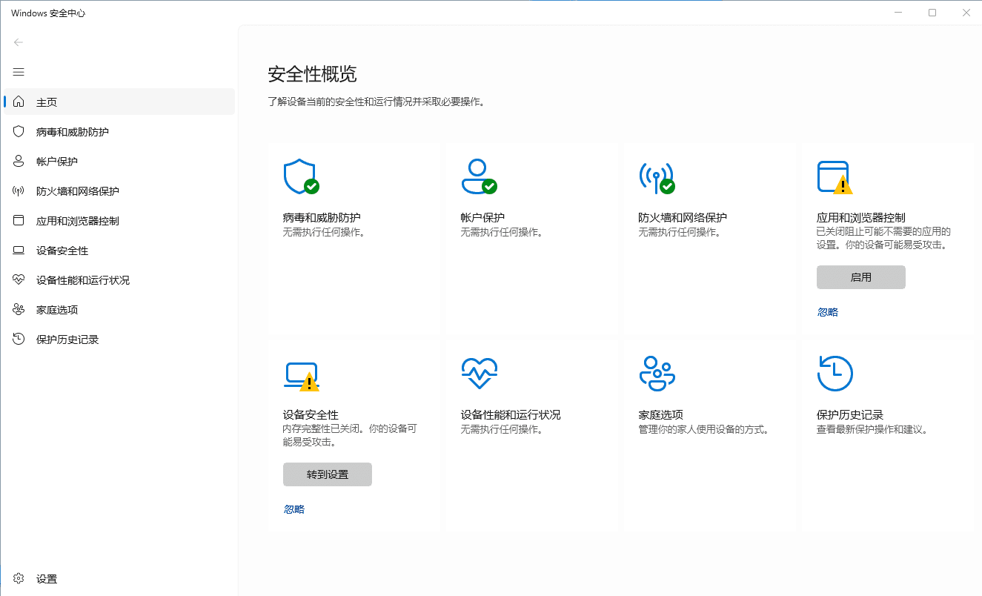Image resolution: width=982 pixels, height=596 pixels.
Task: Click the 设备性能和运行状况 card title
Action: pos(511,415)
